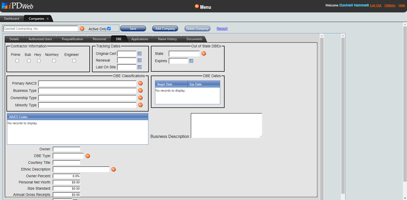This screenshot has width=407, height=200.
Task: Click the iPDWeb logo
Action: [x=18, y=6]
